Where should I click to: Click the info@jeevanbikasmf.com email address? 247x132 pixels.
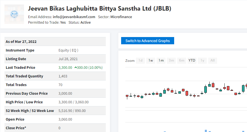click(x=74, y=17)
